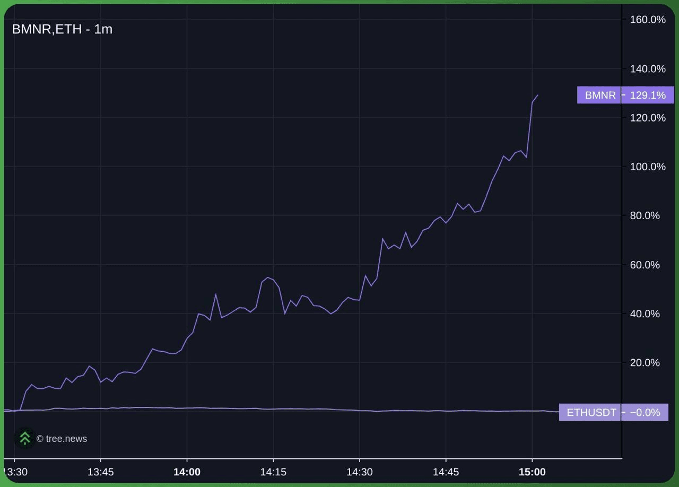This screenshot has width=679, height=487.
Task: Click the 100.0% price axis label
Action: [x=647, y=167]
